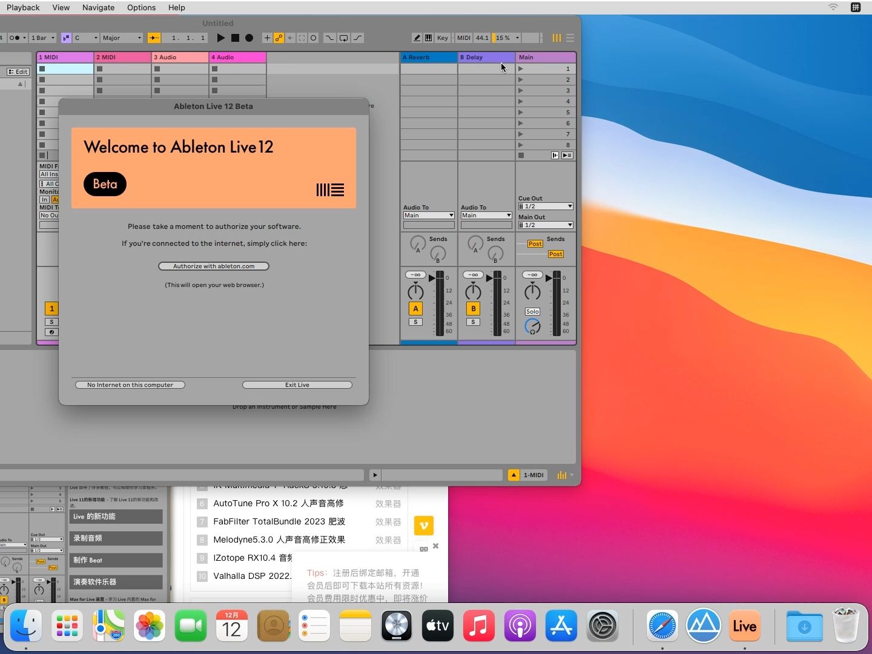The image size is (872, 654).
Task: Select the 3 Audio track header
Action: pyautogui.click(x=180, y=57)
